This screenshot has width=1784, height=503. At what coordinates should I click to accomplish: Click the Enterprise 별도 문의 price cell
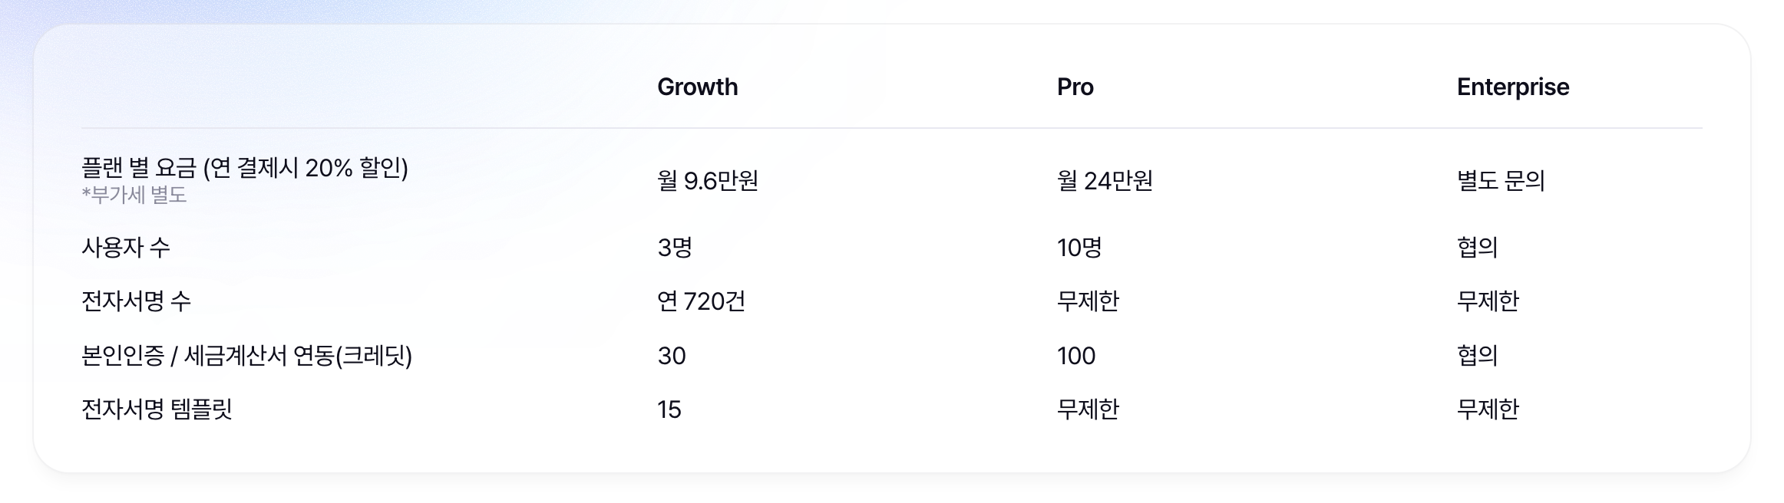pyautogui.click(x=1500, y=181)
